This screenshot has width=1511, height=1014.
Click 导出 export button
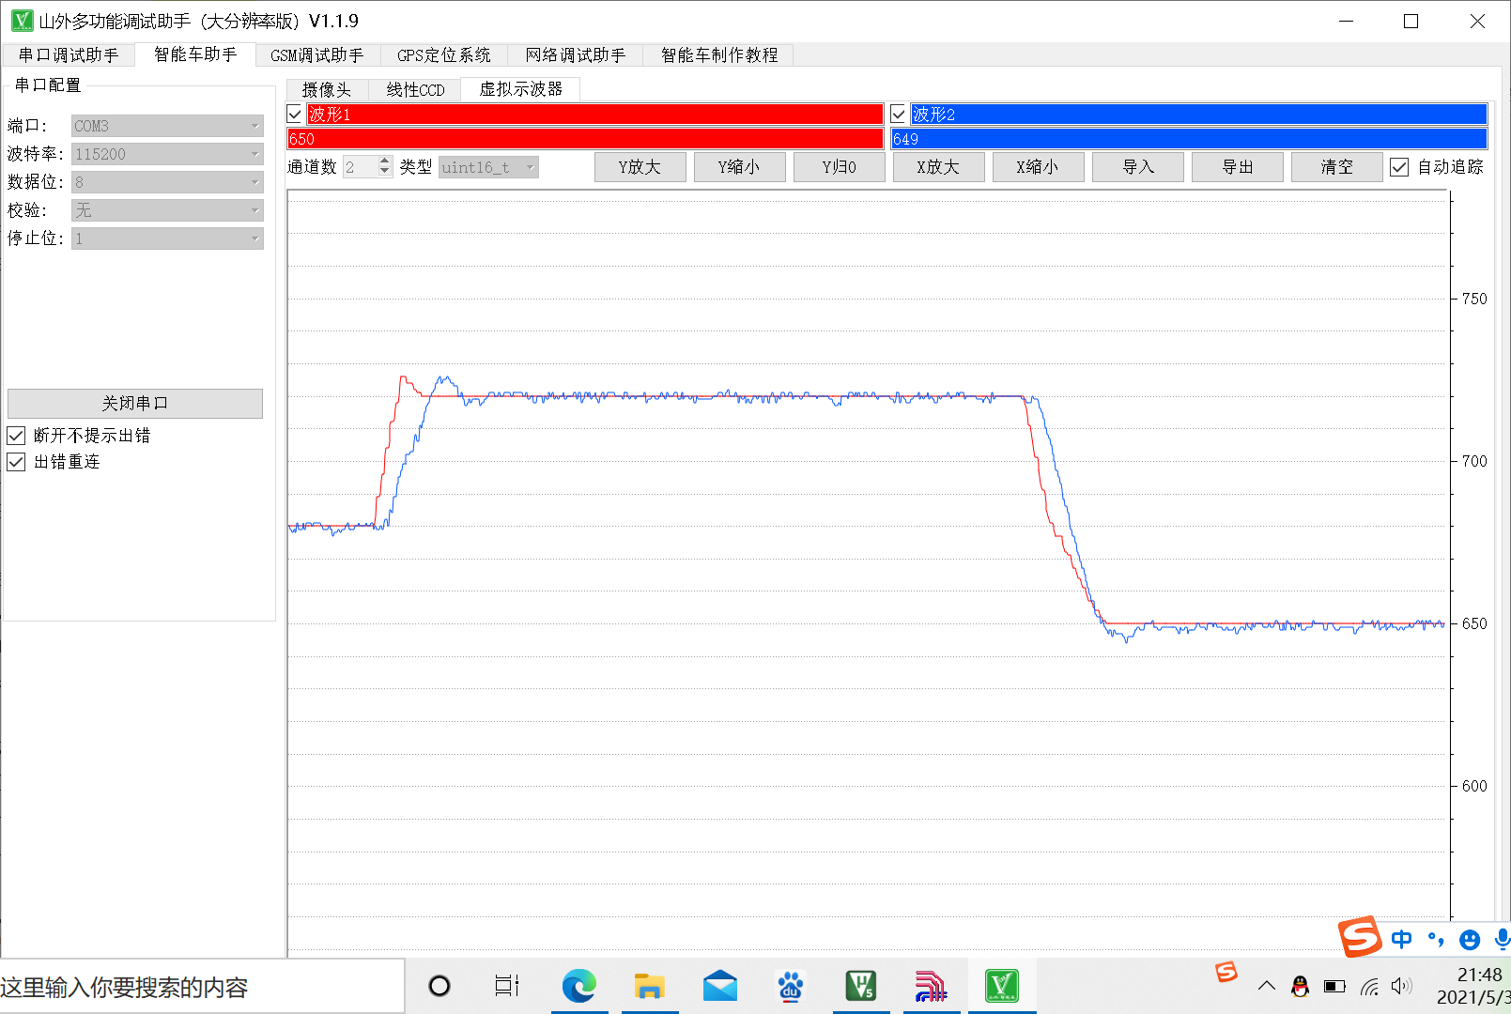1237,167
